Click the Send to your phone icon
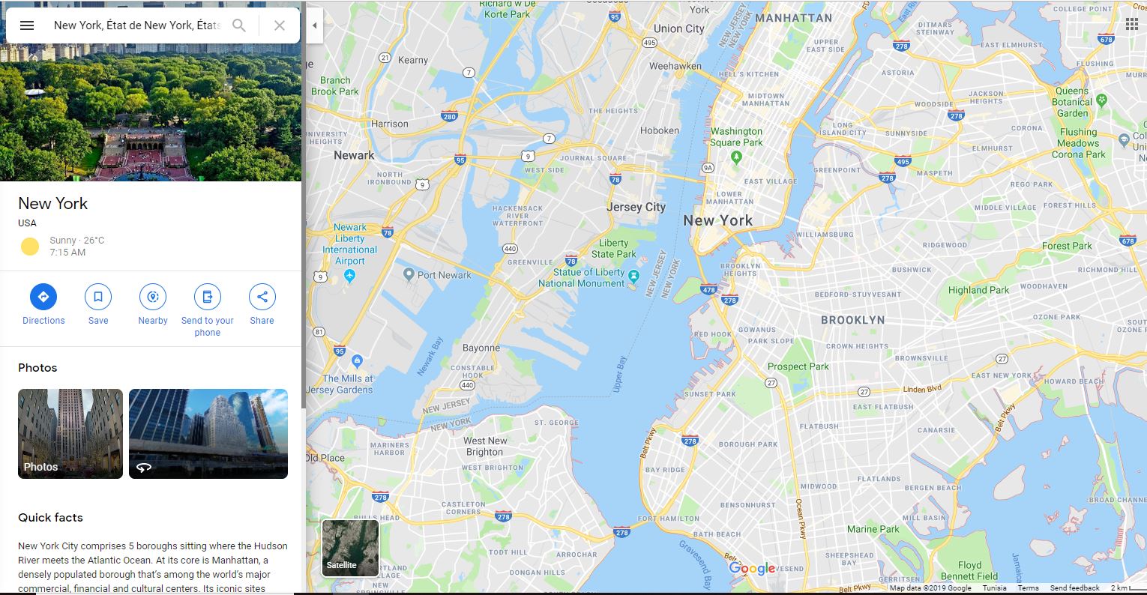 208,297
